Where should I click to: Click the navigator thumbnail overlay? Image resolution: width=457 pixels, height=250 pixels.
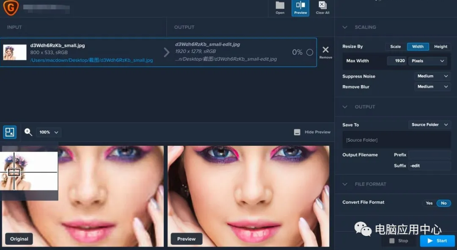29,171
